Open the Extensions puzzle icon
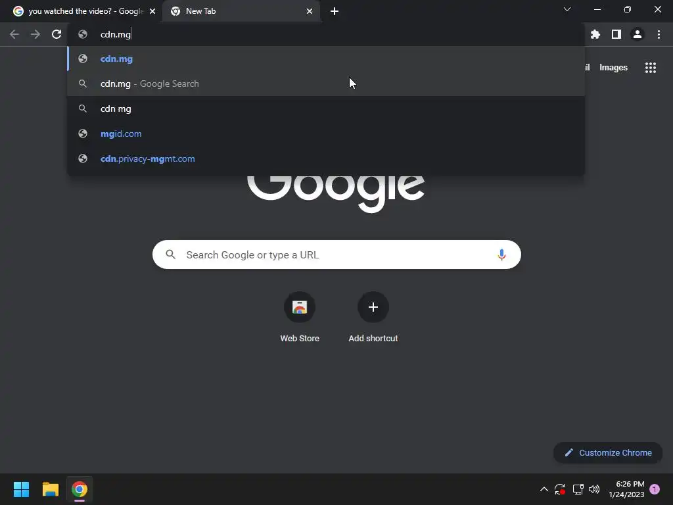Viewport: 673px width, 505px height. (x=595, y=34)
